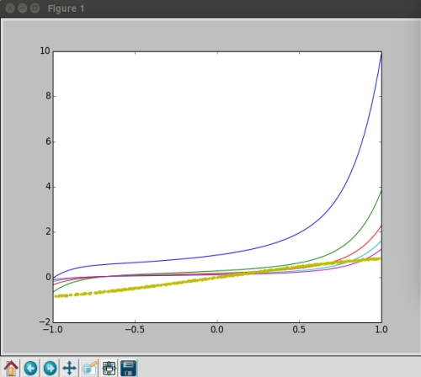Click the y-axis label 0
The image size is (421, 377).
click(x=48, y=277)
